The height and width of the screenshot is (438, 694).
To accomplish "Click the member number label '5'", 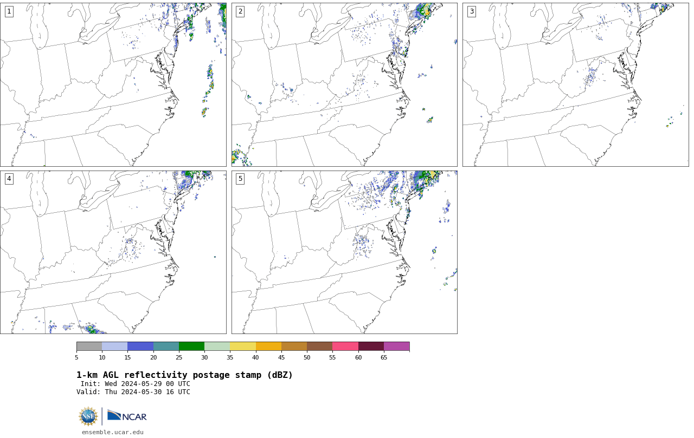I will 240,179.
